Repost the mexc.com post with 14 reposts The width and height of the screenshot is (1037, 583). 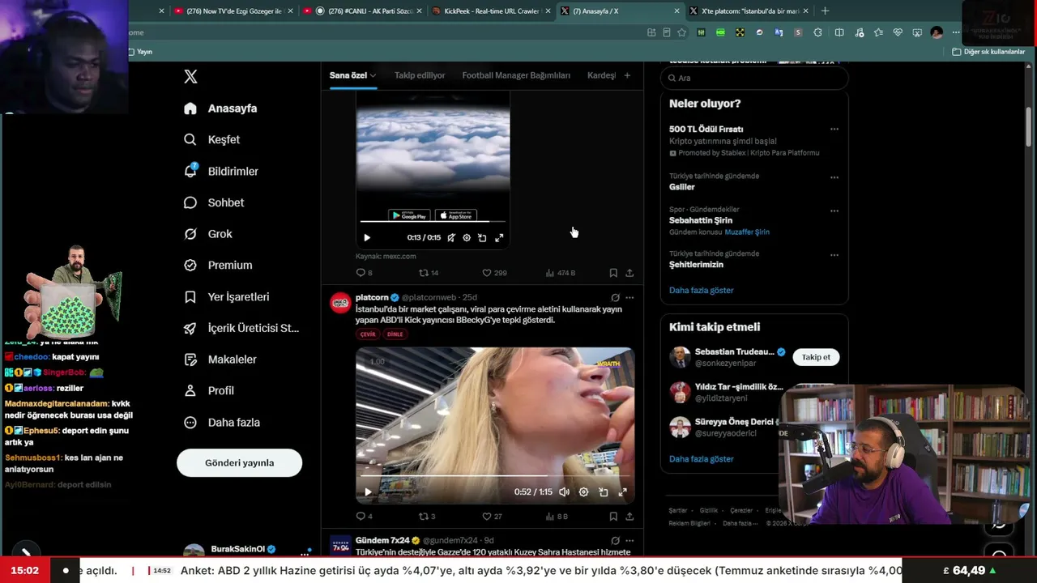click(423, 273)
